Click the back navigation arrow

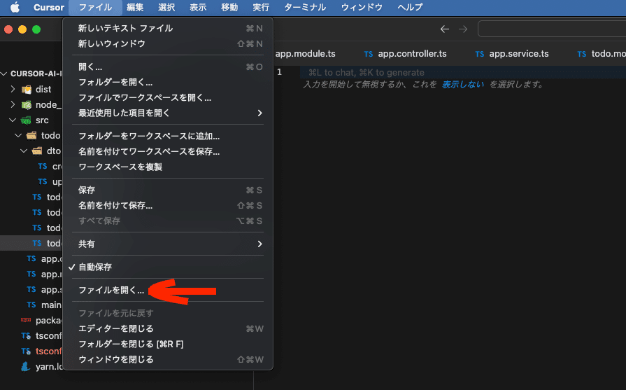click(x=445, y=29)
